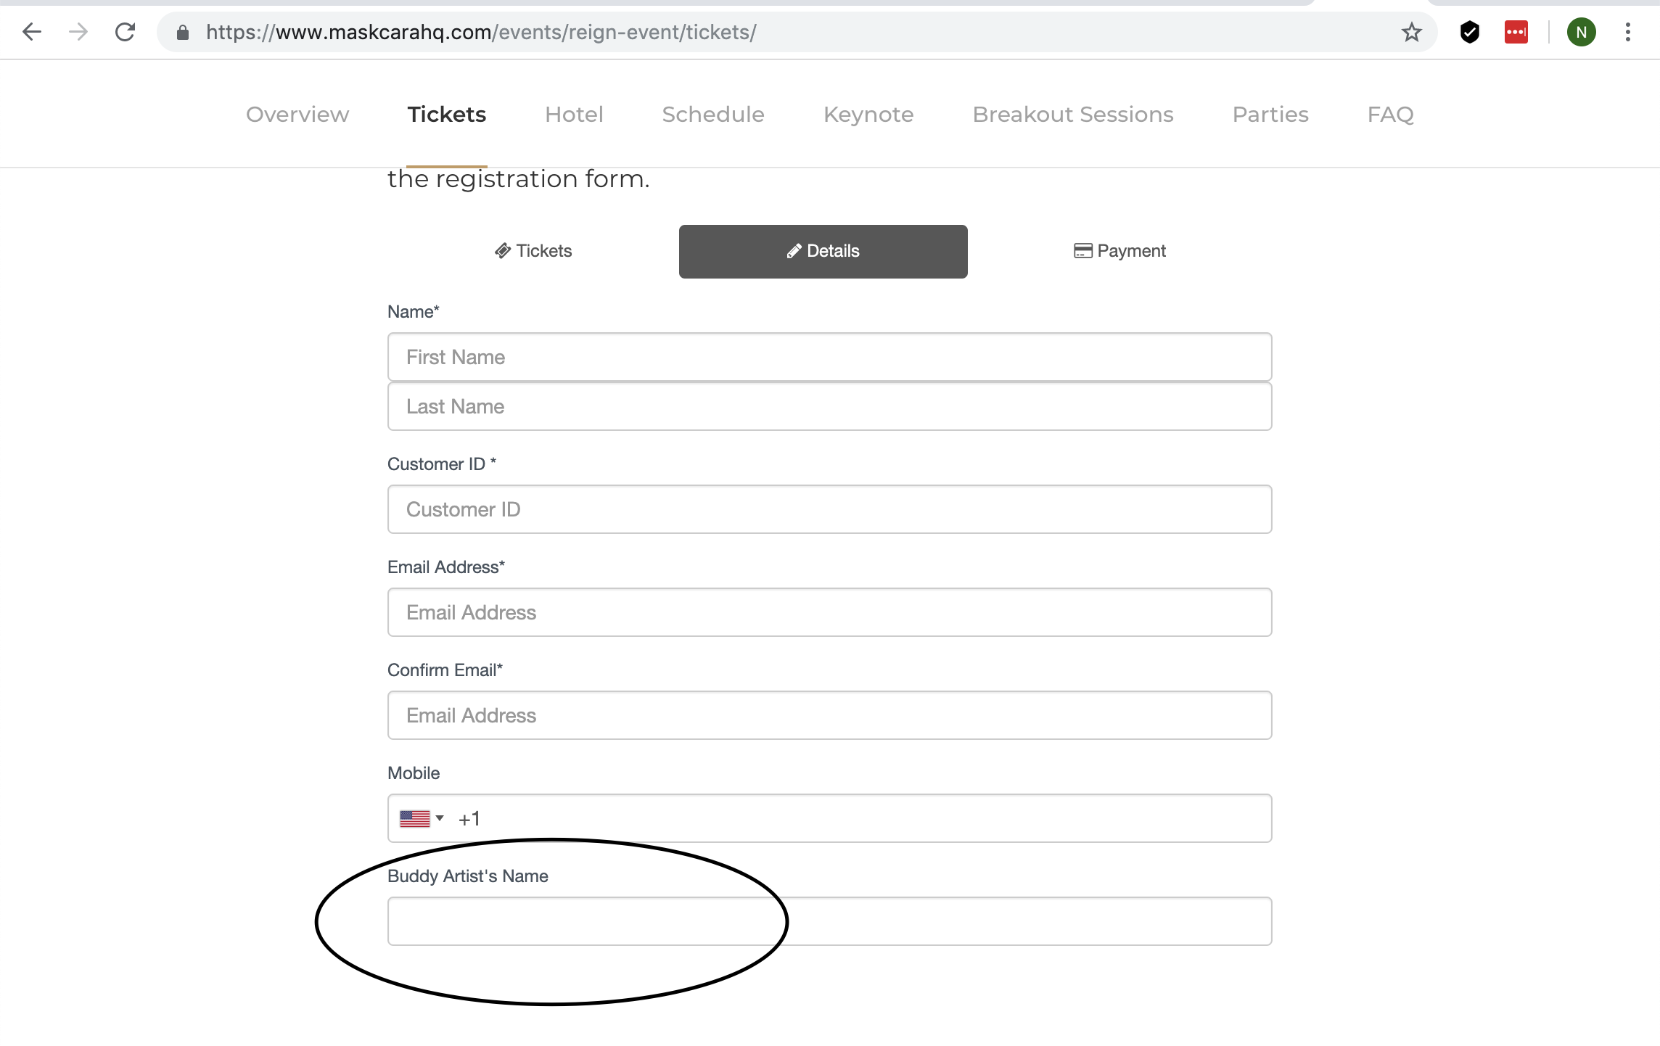Open the black shield extension icon
The width and height of the screenshot is (1660, 1046).
1469,32
